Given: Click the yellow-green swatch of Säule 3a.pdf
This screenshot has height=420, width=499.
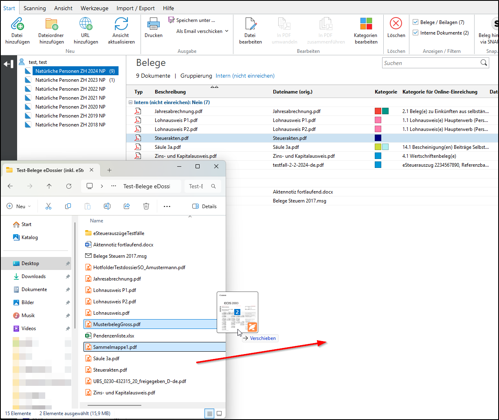Looking at the screenshot, I should 378,147.
